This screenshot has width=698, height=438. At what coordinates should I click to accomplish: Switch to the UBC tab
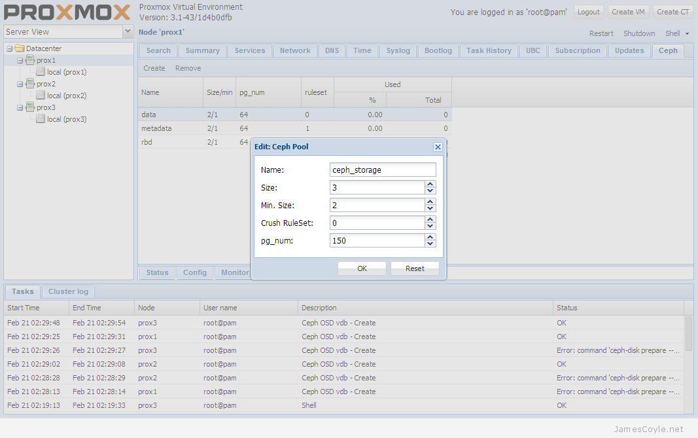pos(533,51)
